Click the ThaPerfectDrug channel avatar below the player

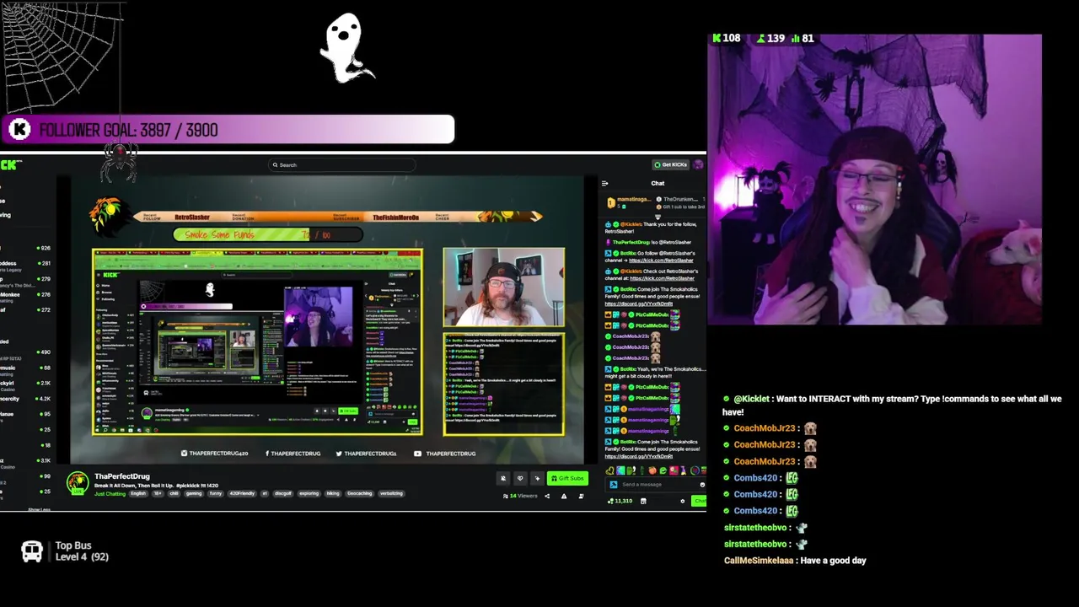[x=78, y=481]
